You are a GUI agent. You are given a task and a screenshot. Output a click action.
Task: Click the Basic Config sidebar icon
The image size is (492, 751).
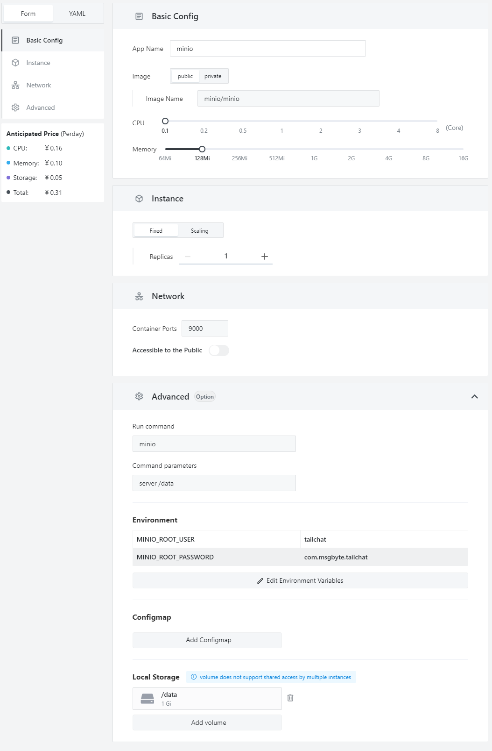pos(15,40)
